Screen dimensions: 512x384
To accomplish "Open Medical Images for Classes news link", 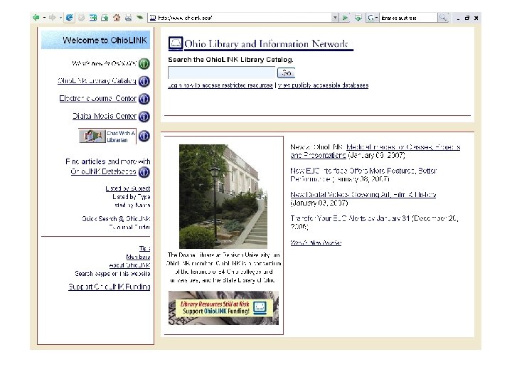I will pos(375,151).
